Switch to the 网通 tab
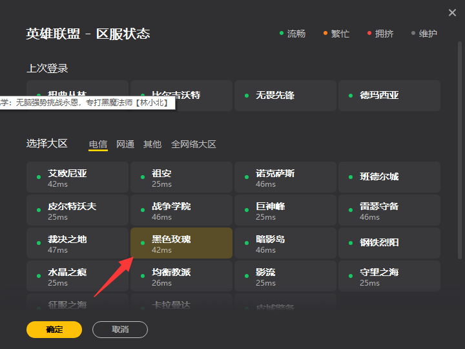This screenshot has height=349, width=465. pyautogui.click(x=125, y=144)
